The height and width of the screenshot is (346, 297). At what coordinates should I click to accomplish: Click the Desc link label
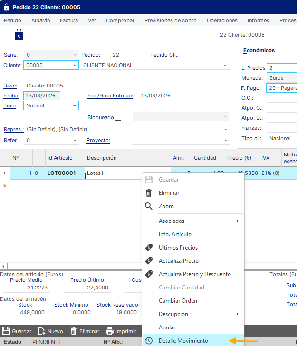[x=10, y=86]
